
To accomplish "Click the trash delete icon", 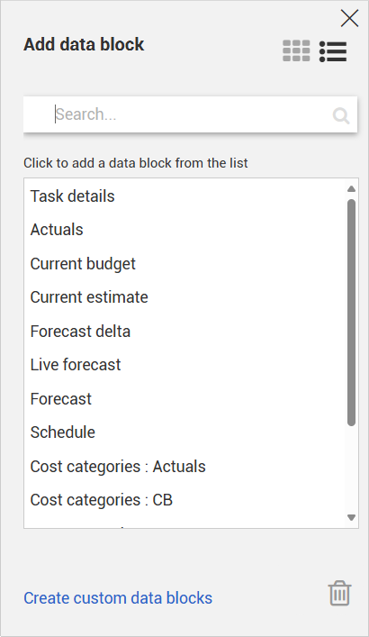I will point(340,593).
